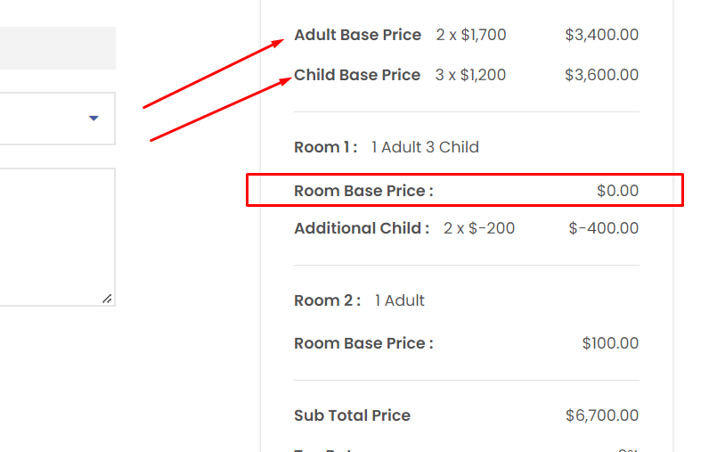Click the Room 1 heading

[326, 147]
